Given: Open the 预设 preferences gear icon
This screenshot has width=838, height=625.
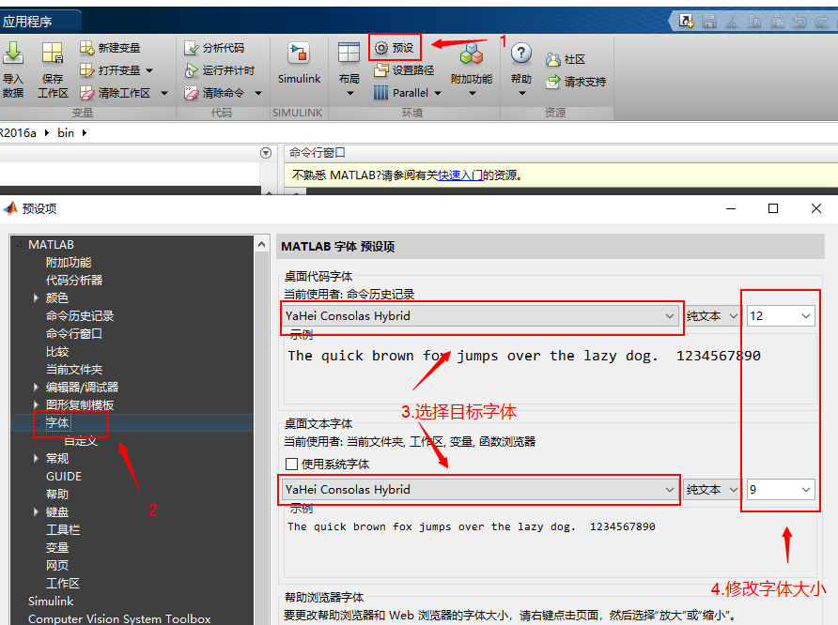Looking at the screenshot, I should coord(395,46).
